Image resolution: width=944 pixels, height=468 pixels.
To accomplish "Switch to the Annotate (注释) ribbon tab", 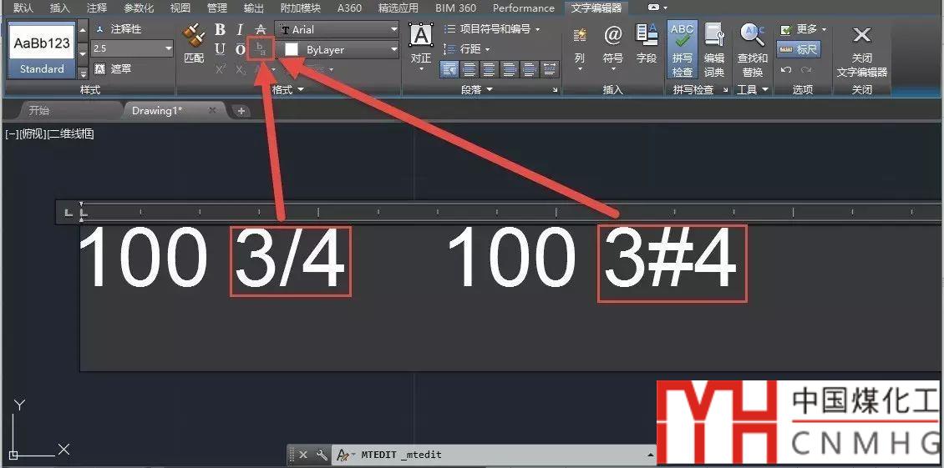I will [x=96, y=8].
